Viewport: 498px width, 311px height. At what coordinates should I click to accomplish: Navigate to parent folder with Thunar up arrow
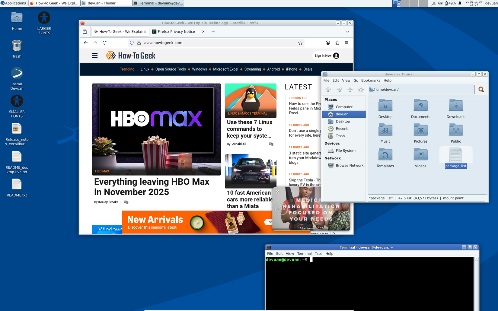(350, 89)
